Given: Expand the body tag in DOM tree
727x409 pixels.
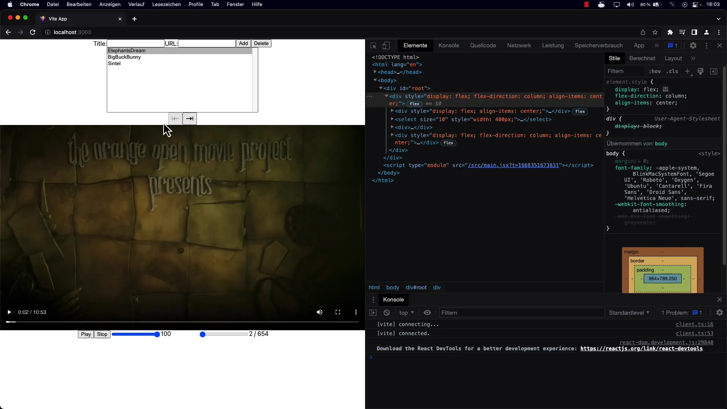Looking at the screenshot, I should (x=376, y=80).
